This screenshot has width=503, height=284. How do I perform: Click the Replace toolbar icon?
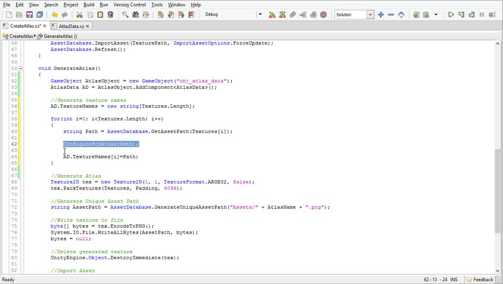pyautogui.click(x=146, y=15)
